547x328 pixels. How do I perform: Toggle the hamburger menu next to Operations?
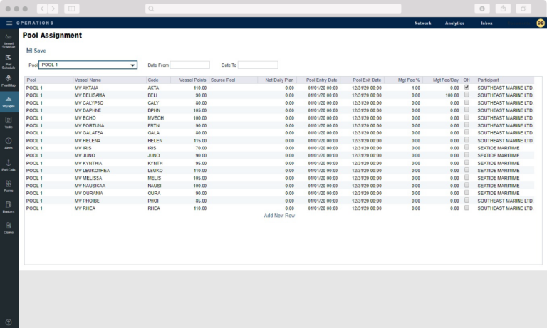[9, 23]
